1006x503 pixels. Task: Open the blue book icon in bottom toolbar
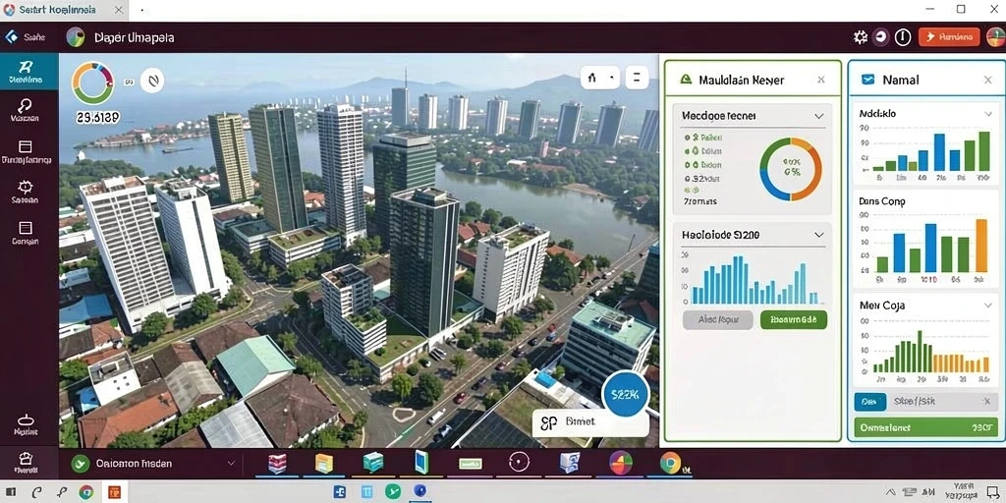pyautogui.click(x=420, y=463)
